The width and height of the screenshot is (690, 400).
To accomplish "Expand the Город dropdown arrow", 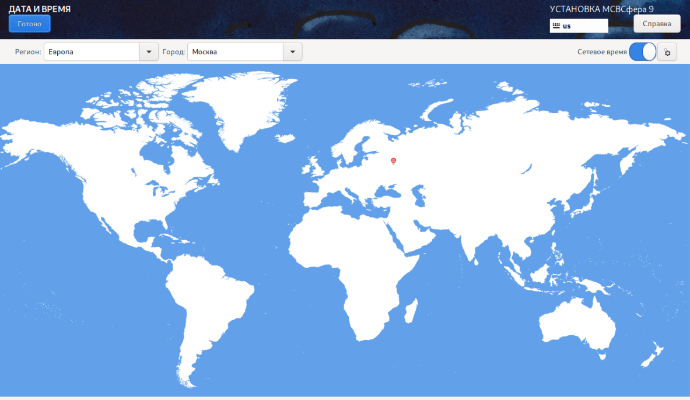I will click(x=292, y=52).
